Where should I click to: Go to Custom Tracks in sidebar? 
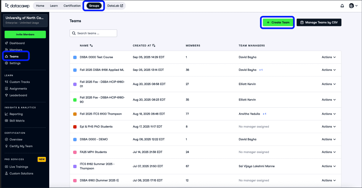(20, 82)
